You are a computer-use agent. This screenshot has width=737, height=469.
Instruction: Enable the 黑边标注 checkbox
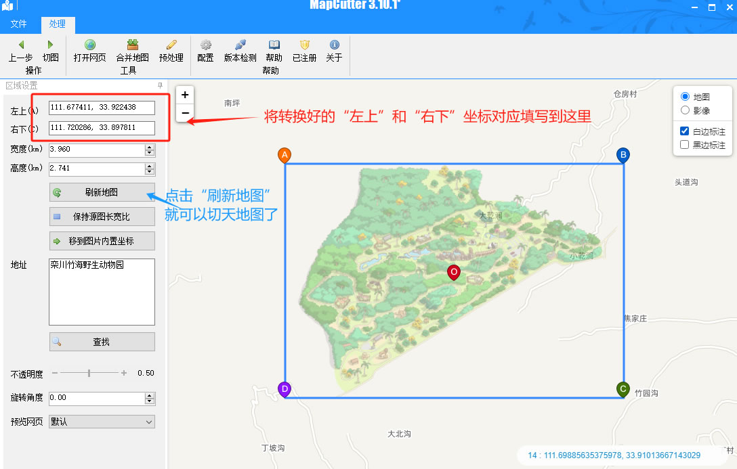685,145
